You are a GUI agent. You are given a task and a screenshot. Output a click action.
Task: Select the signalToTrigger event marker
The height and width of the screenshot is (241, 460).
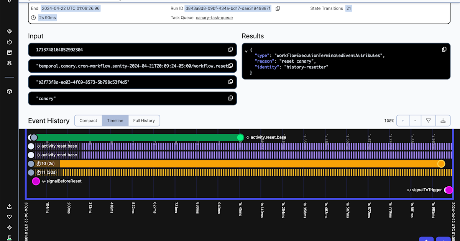449,190
